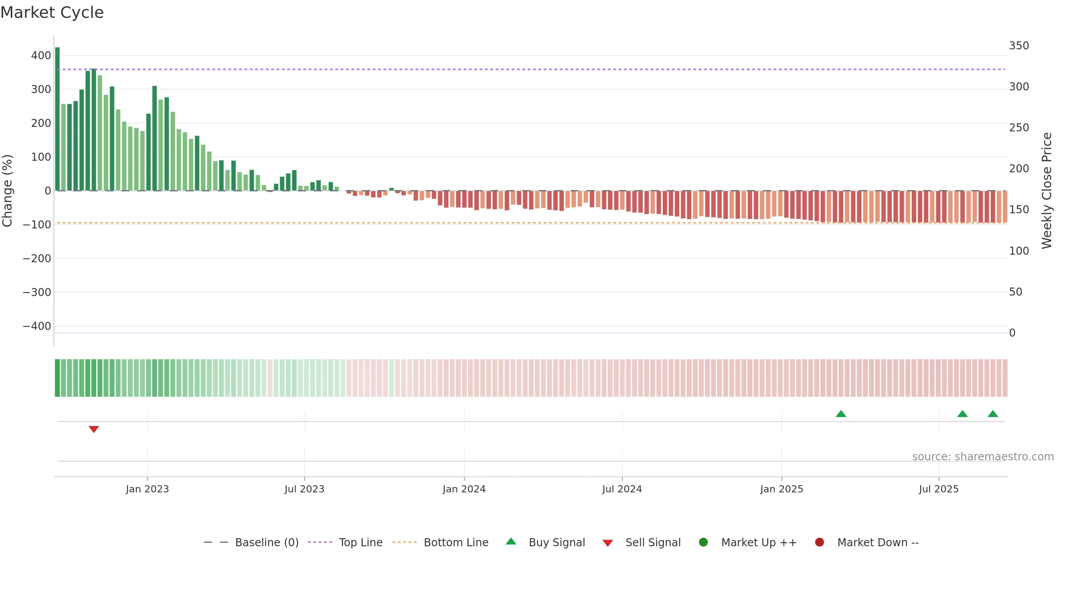The height and width of the screenshot is (601, 1069).
Task: Select the red sell signal marker before Jan 2023
Action: [94, 429]
